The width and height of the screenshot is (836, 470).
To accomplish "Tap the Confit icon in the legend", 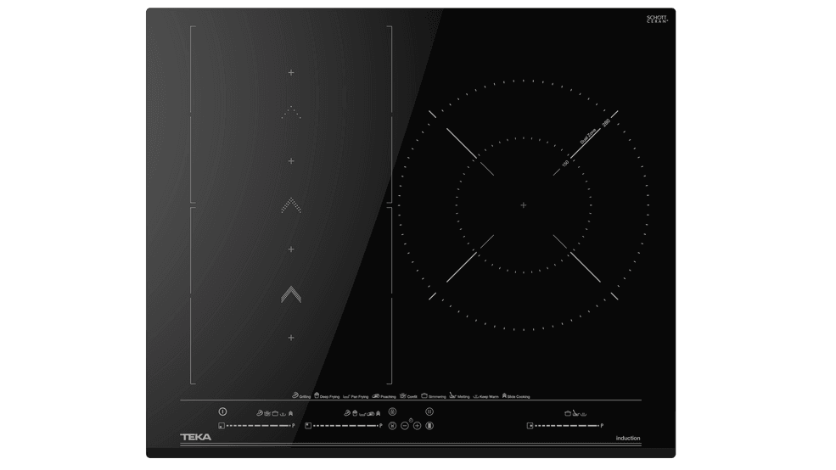I will point(402,395).
